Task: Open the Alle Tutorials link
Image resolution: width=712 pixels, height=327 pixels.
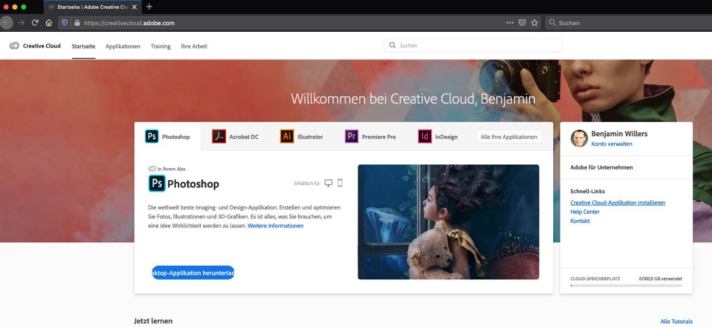Action: 676,321
